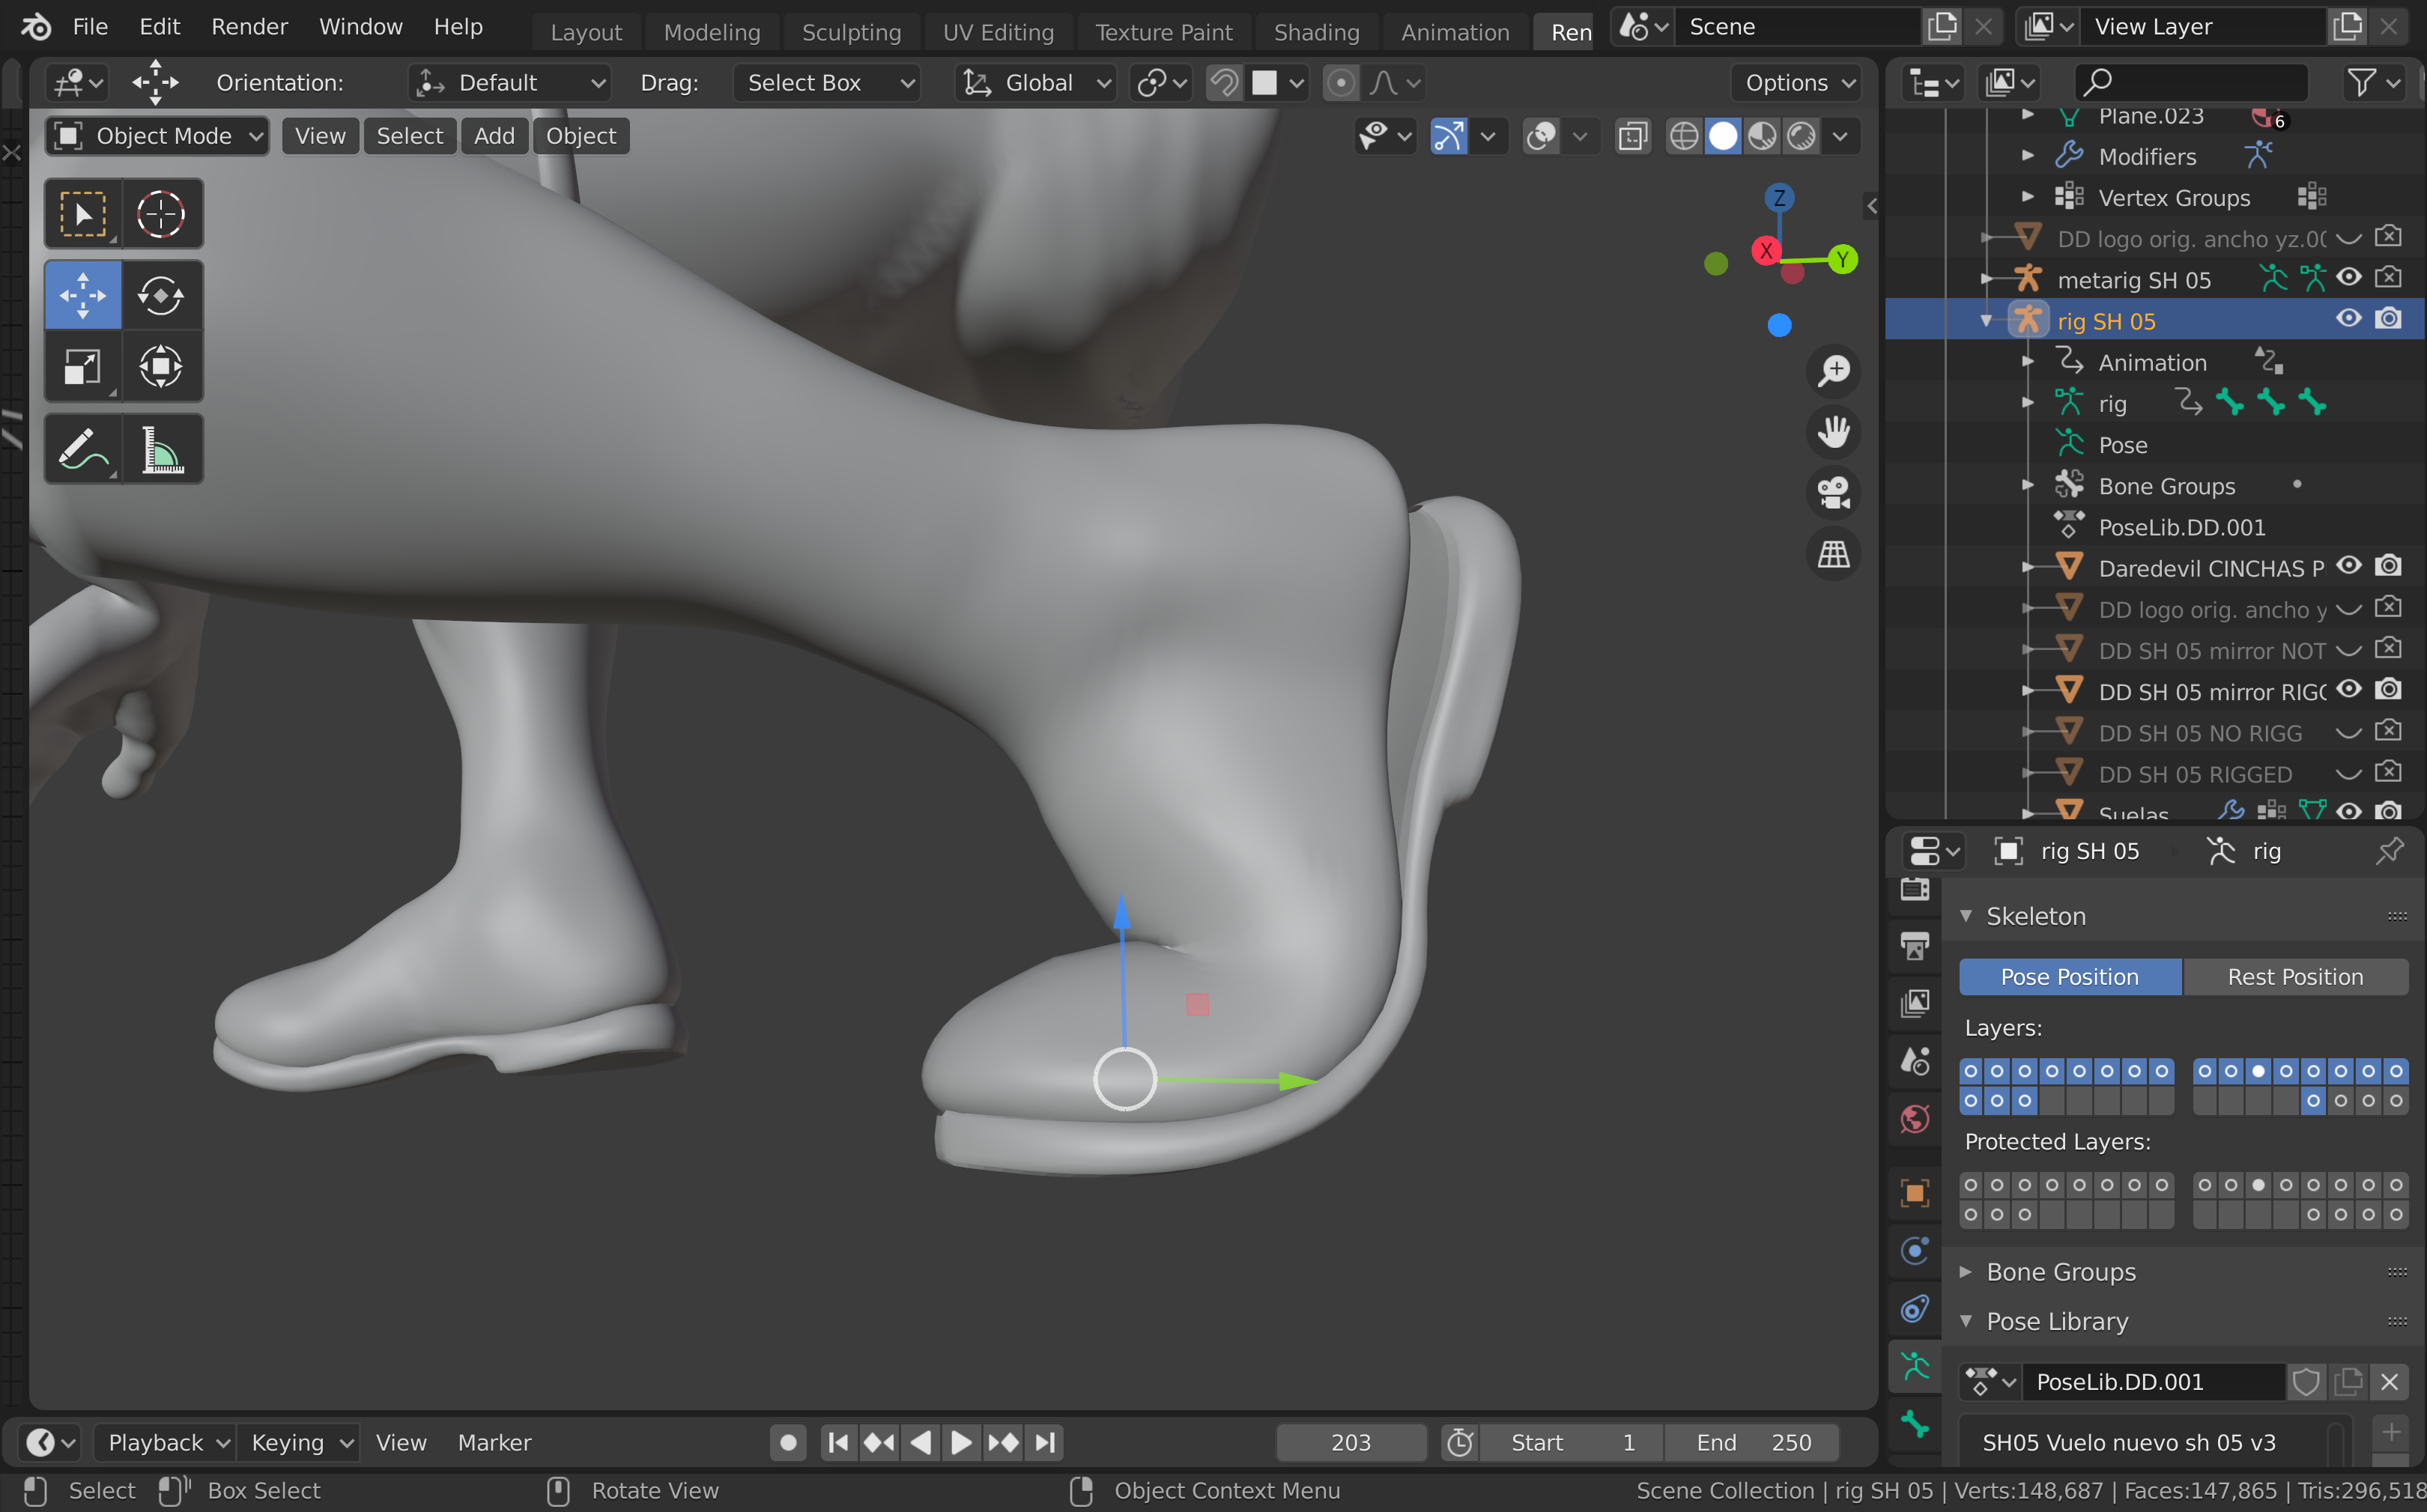Toggle visibility of Daredevil CINCHAS object
This screenshot has width=2427, height=1512.
pos(2348,567)
